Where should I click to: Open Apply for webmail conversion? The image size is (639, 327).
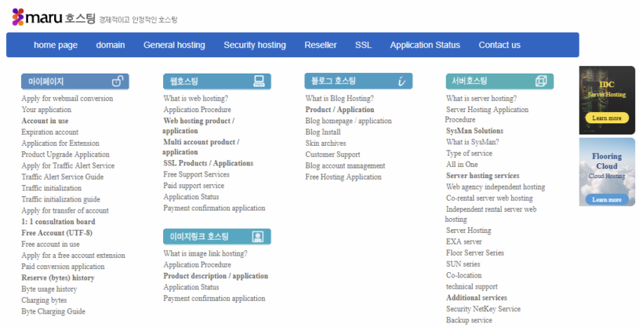(67, 98)
